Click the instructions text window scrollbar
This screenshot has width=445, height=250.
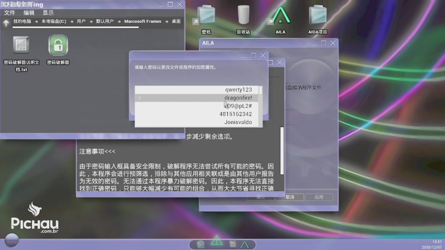282,151
